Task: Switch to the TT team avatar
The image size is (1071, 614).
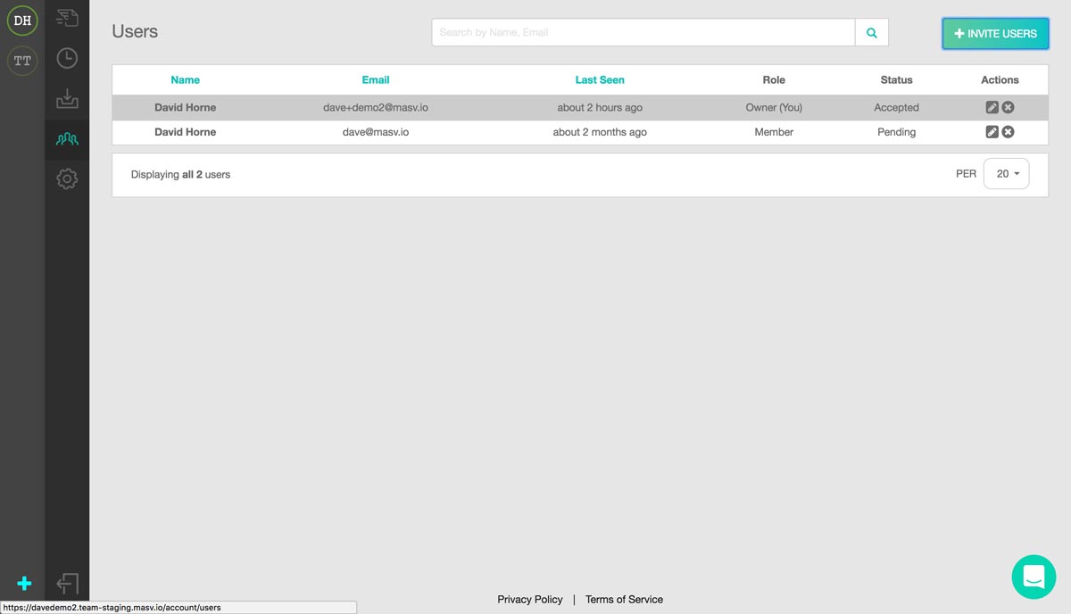Action: (22, 61)
